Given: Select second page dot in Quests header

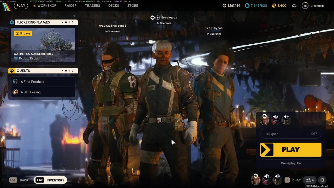Looking at the screenshot, I should pos(69,70).
